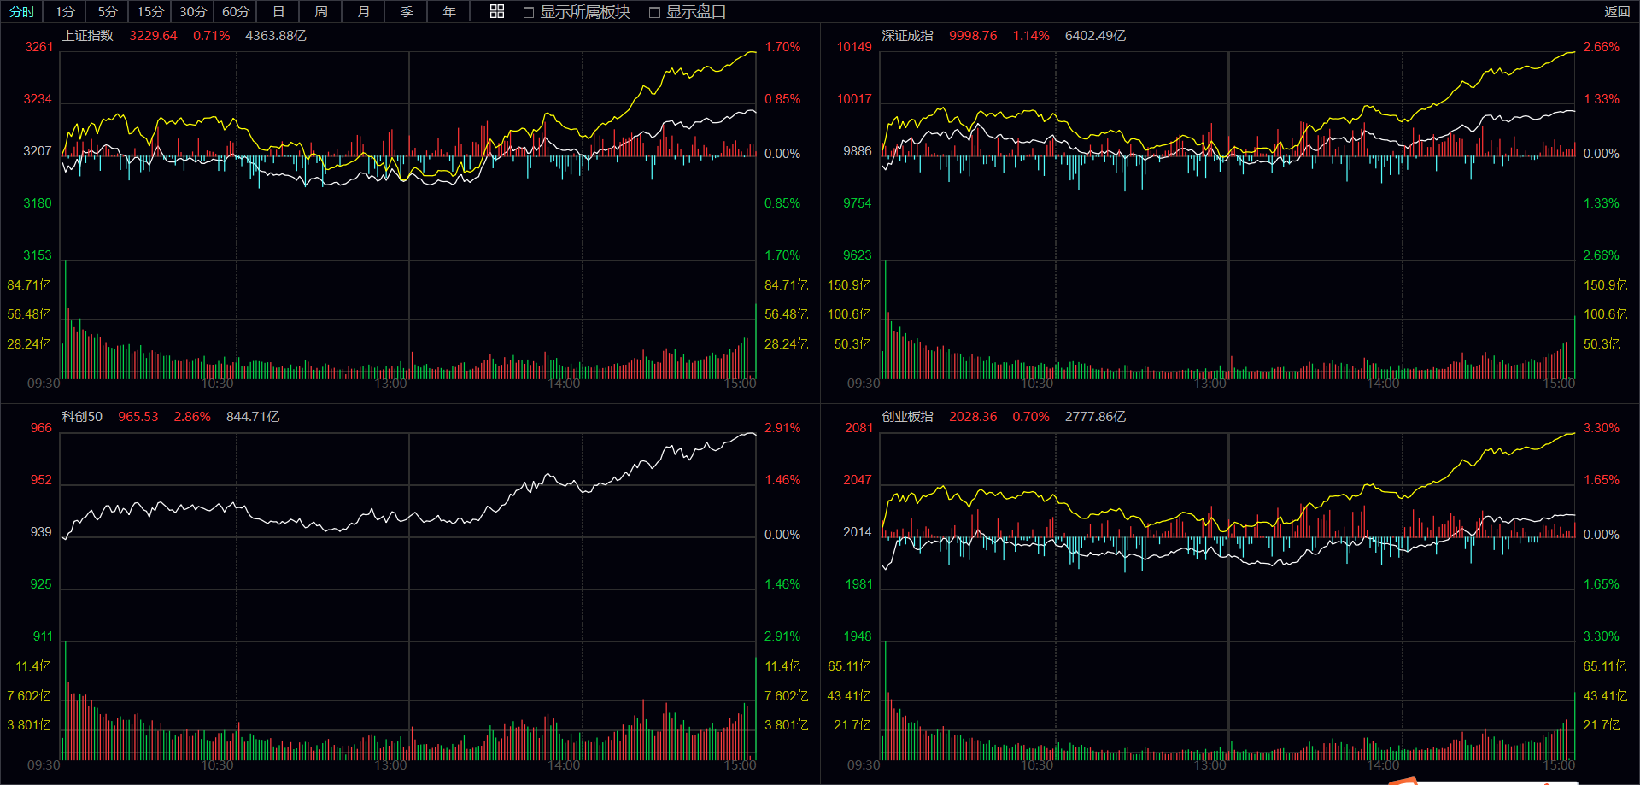
Task: Click the 1.14% change value
Action: pyautogui.click(x=1031, y=36)
